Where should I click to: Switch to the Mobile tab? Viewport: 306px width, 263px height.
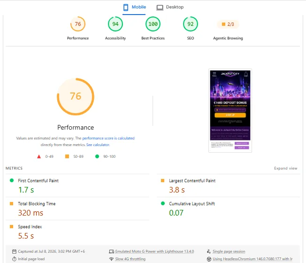point(134,7)
